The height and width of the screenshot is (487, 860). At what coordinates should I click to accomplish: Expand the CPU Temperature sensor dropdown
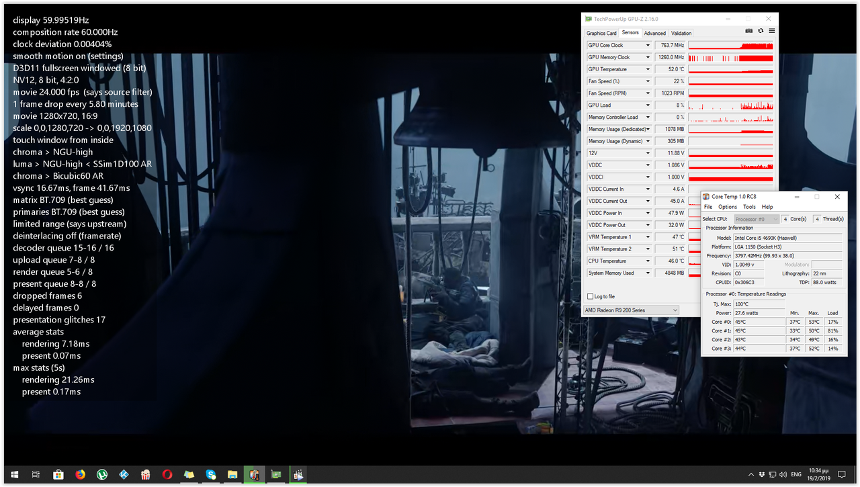pyautogui.click(x=648, y=261)
